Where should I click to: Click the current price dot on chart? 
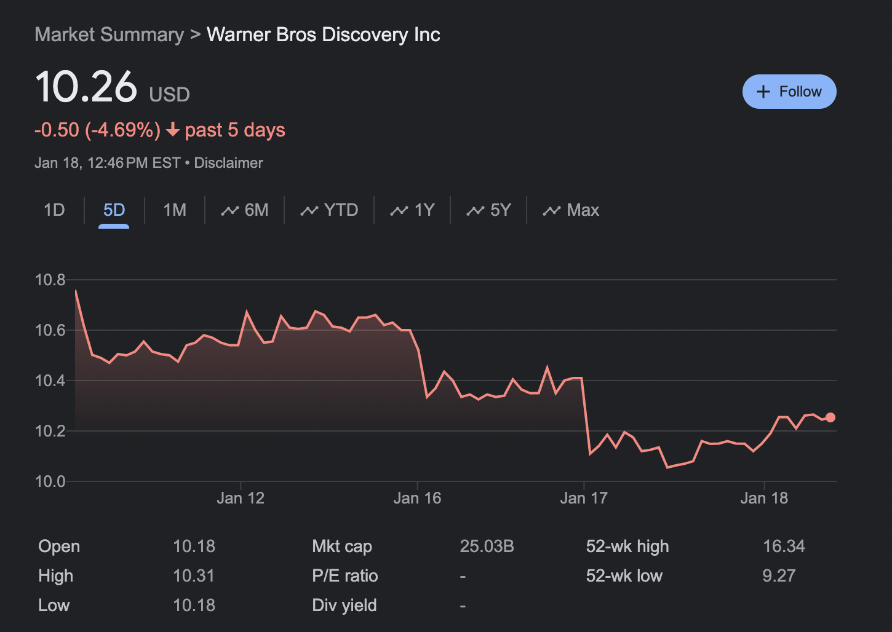coord(830,417)
